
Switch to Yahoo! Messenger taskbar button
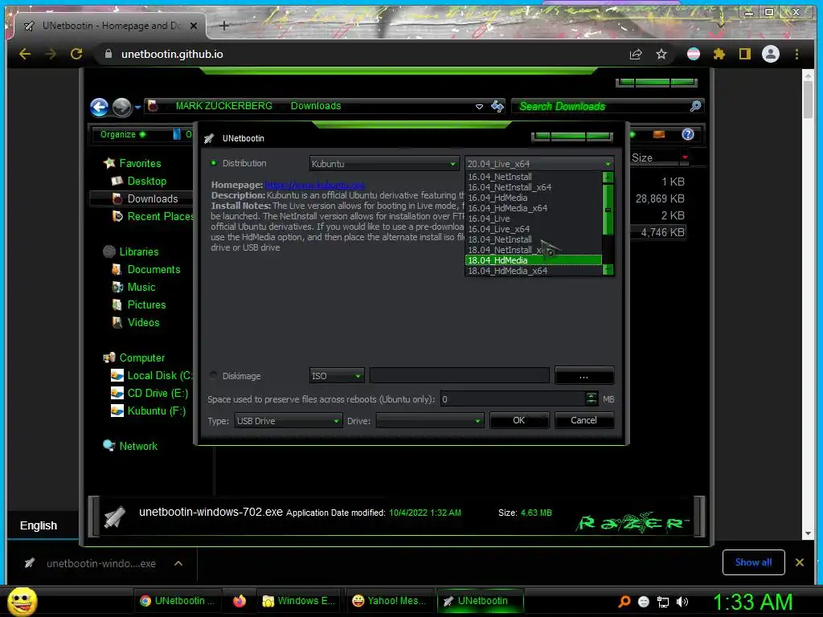tap(389, 601)
